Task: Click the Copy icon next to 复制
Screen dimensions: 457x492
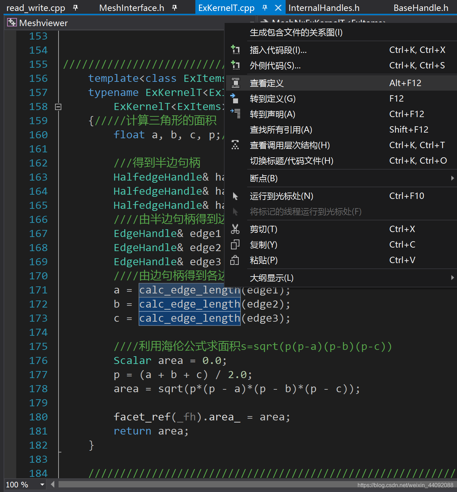Action: (x=235, y=244)
